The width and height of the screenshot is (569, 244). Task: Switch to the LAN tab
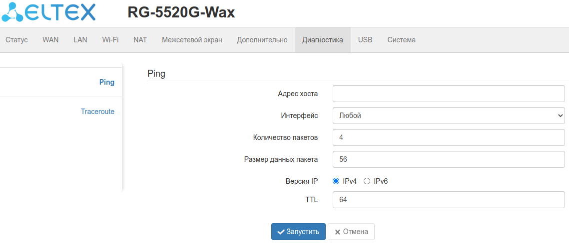[x=80, y=40]
